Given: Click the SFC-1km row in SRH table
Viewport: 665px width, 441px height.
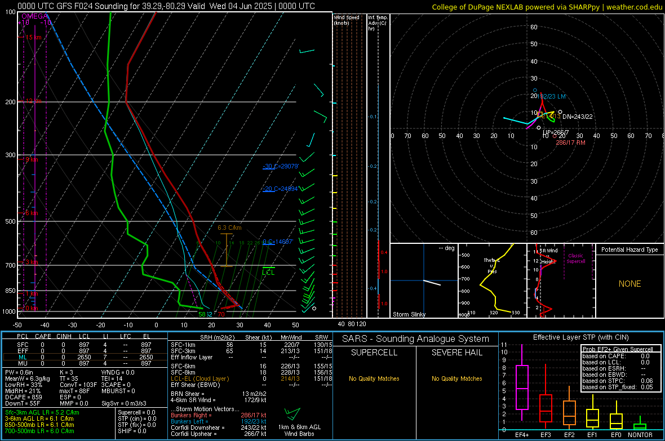Looking at the screenshot, I should coord(251,345).
